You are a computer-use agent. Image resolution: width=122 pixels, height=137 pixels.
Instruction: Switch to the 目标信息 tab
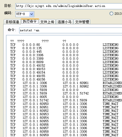[x=12, y=22]
